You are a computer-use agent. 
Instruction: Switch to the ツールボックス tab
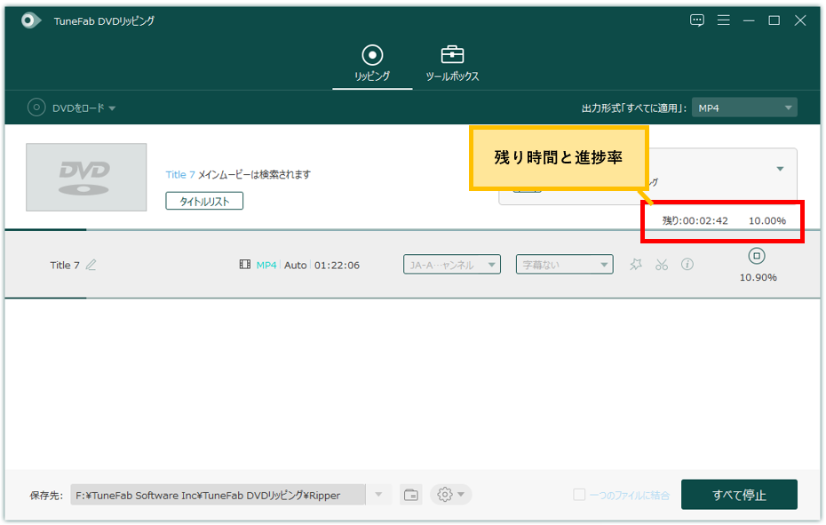(x=452, y=63)
